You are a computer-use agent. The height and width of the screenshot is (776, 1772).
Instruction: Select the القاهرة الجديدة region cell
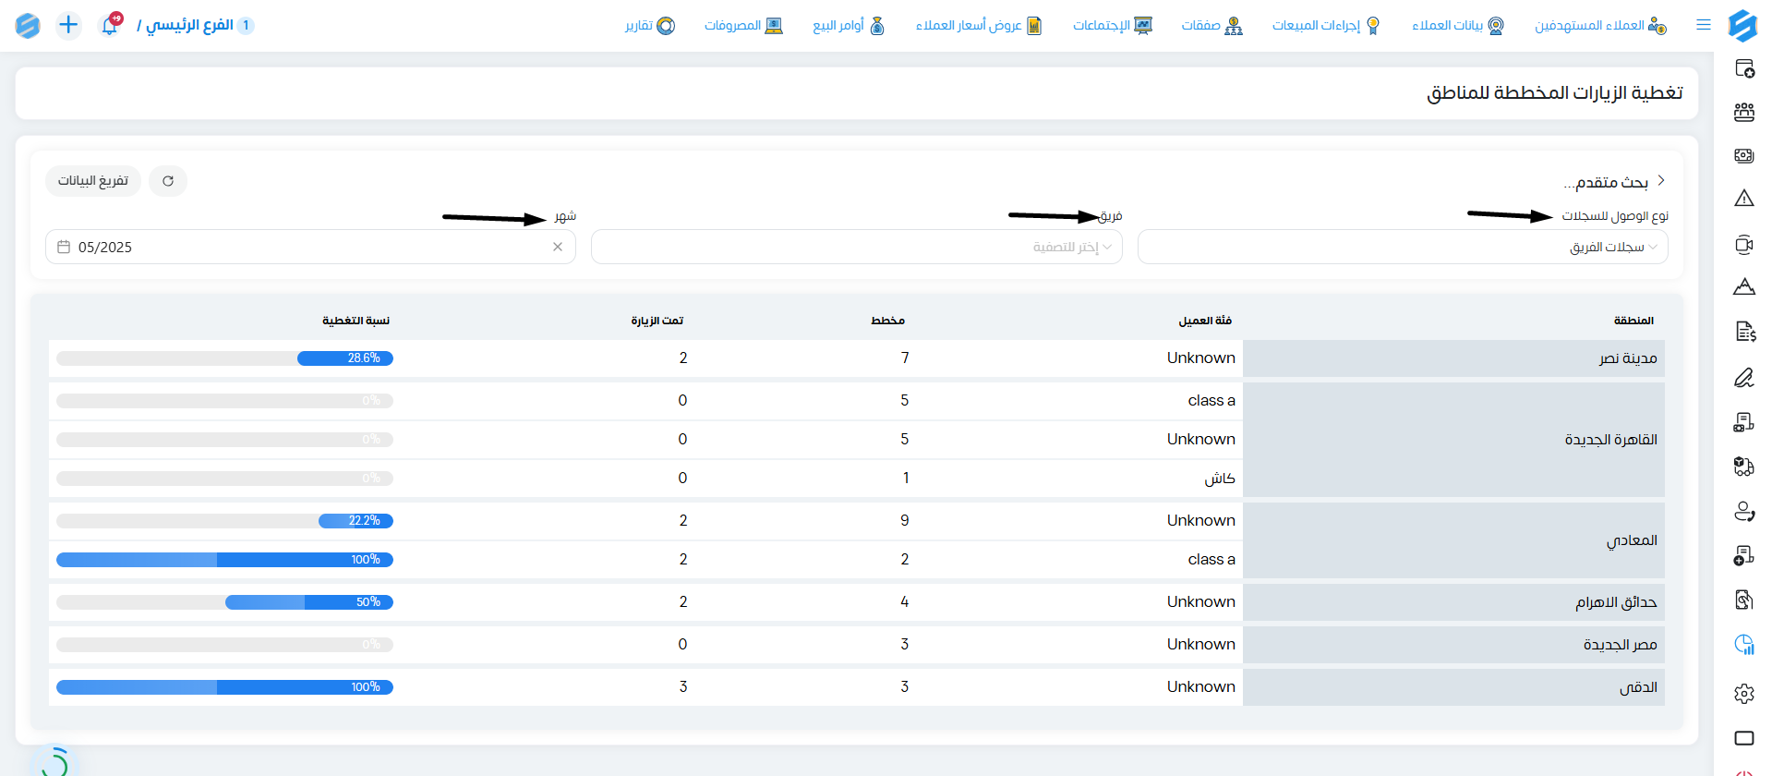pos(1453,440)
